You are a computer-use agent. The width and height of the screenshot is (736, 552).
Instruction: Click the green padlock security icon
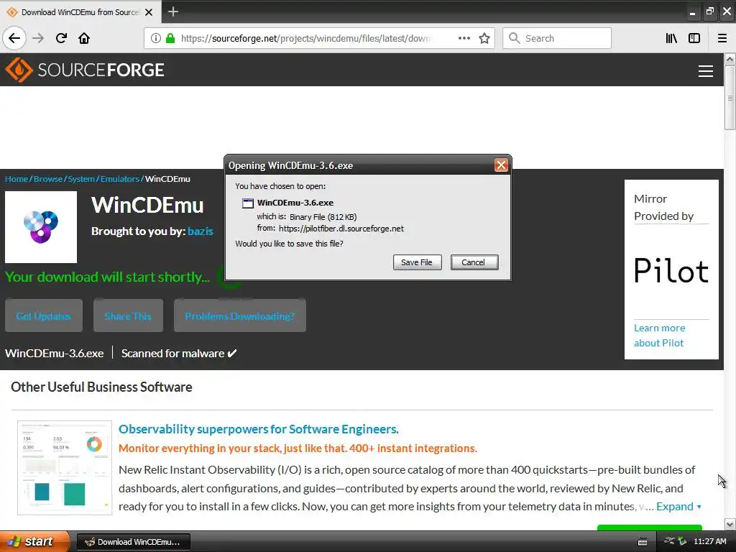(170, 39)
